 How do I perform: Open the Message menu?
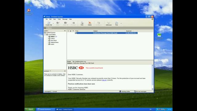pos(65,19)
